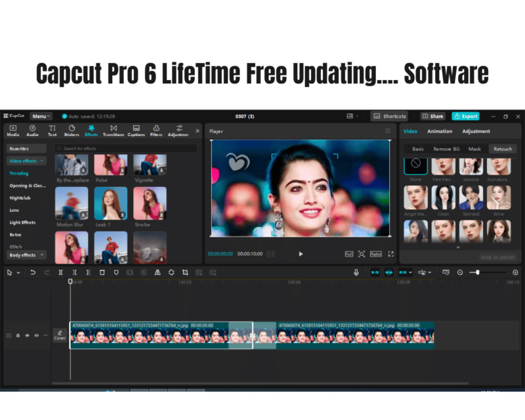The image size is (525, 420).
Task: Select the Retouch sub-tab
Action: [x=503, y=149]
